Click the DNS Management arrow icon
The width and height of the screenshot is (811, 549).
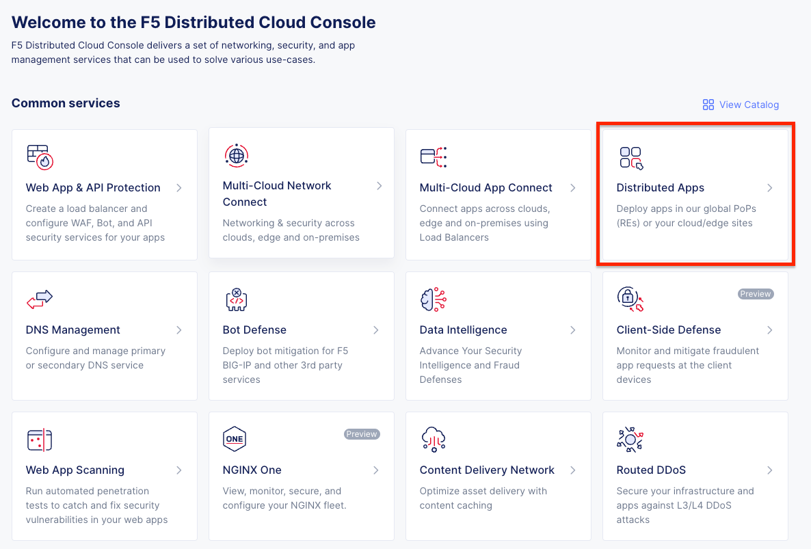179,330
